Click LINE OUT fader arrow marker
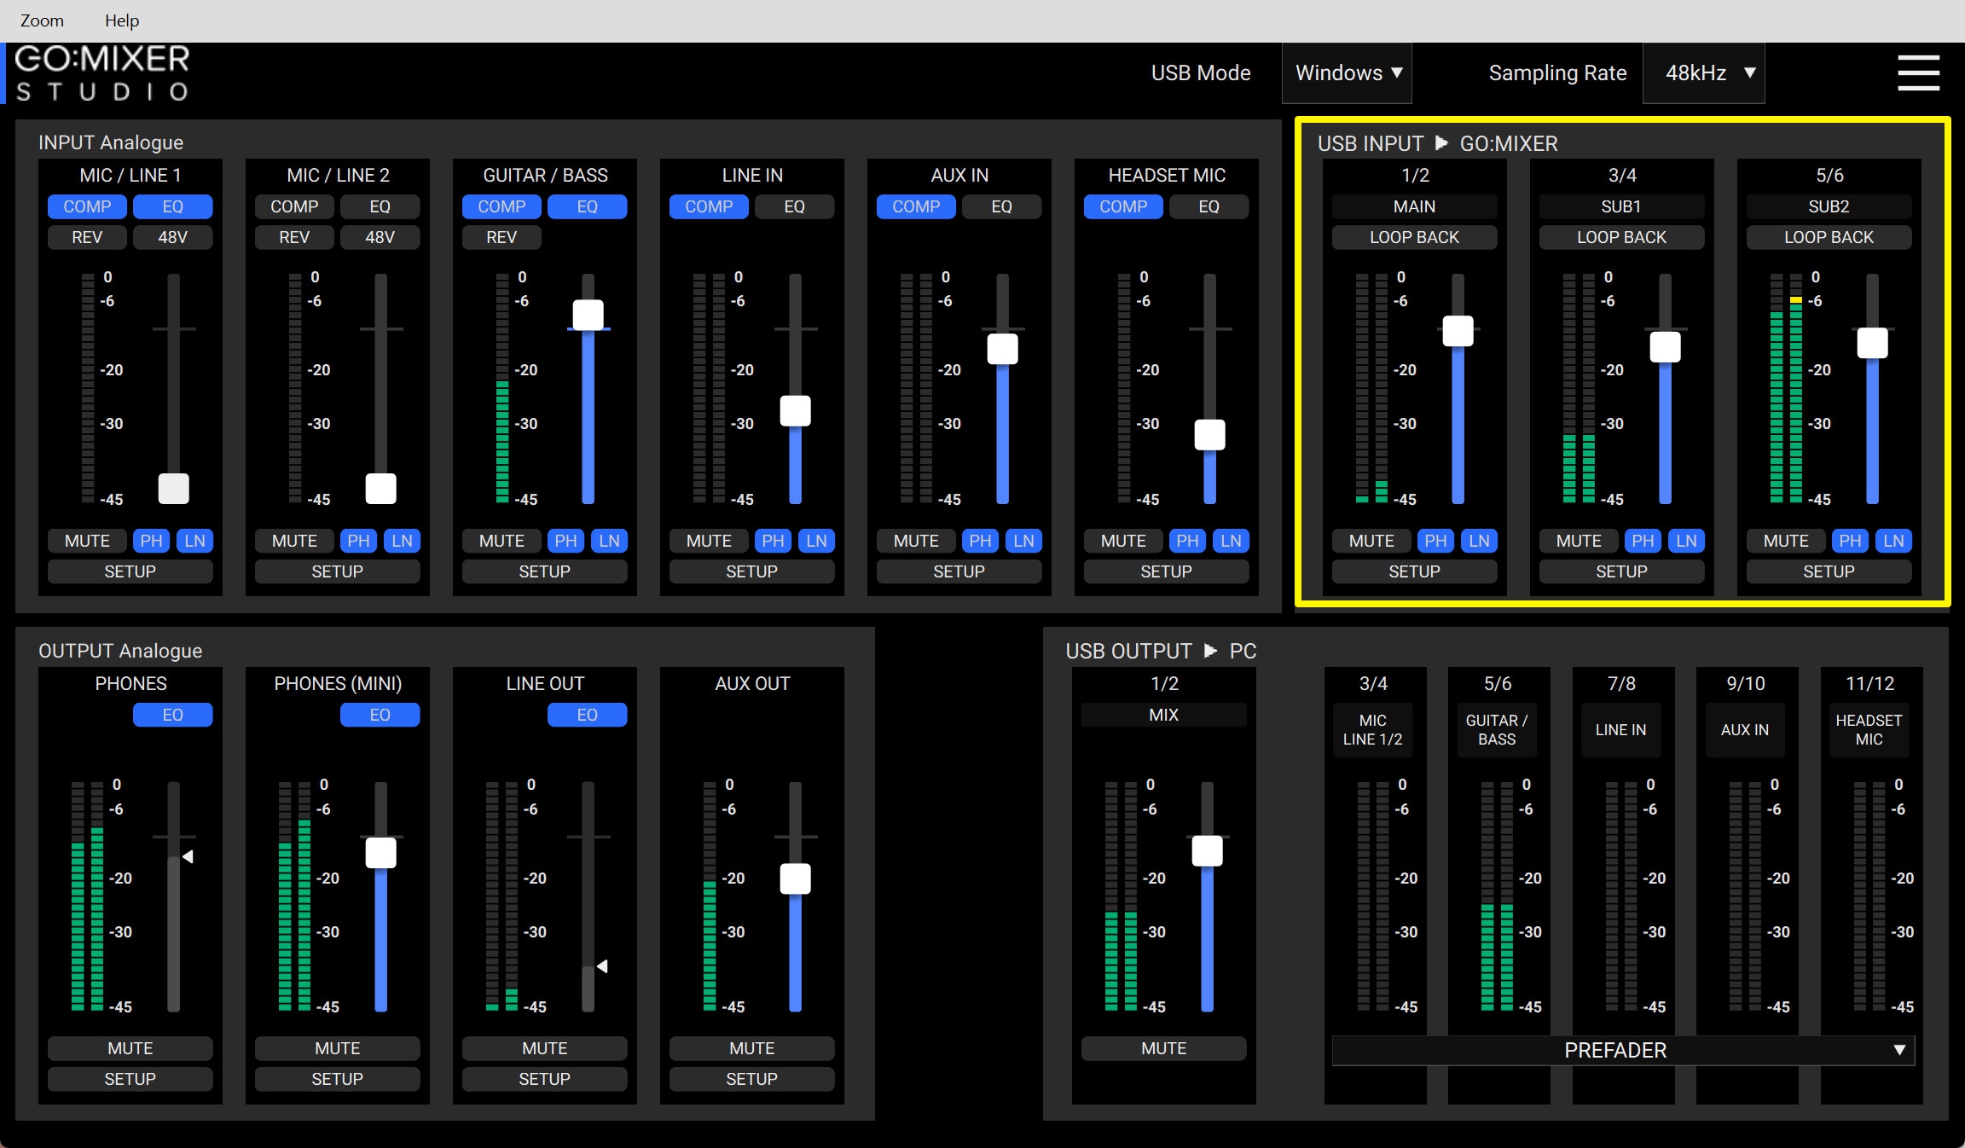The width and height of the screenshot is (1965, 1148). point(602,966)
